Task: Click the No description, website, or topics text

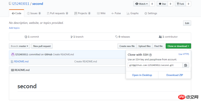Action: pos(36,23)
